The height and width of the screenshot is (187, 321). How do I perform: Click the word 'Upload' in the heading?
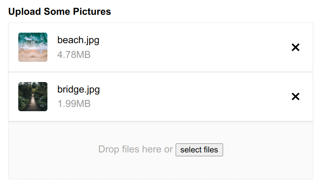(x=24, y=12)
